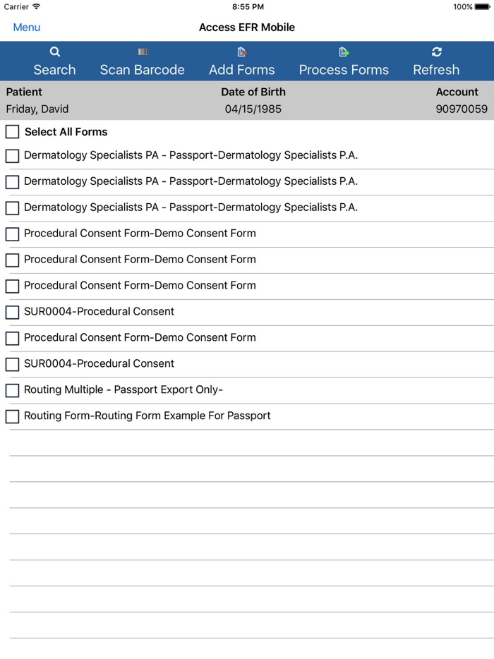Check the first Dermatology Specialists PA form

[12, 155]
